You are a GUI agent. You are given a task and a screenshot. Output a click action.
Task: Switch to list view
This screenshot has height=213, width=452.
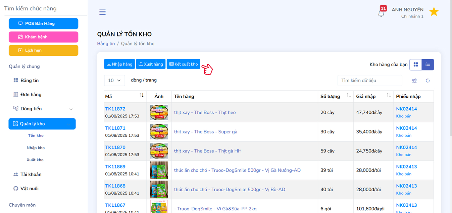coord(428,65)
